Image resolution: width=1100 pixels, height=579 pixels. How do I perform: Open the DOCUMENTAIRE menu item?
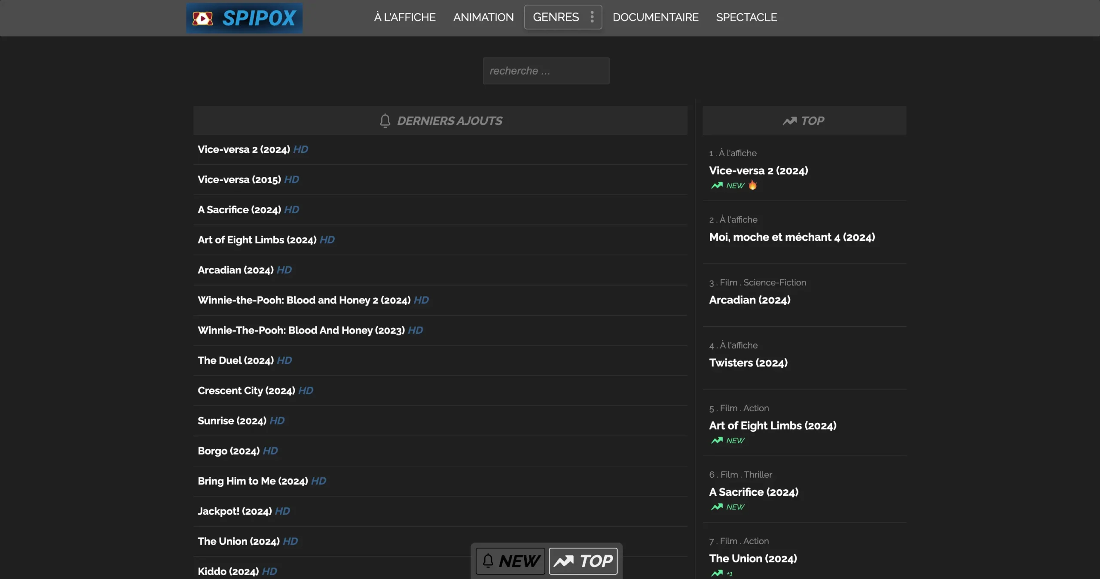tap(655, 17)
